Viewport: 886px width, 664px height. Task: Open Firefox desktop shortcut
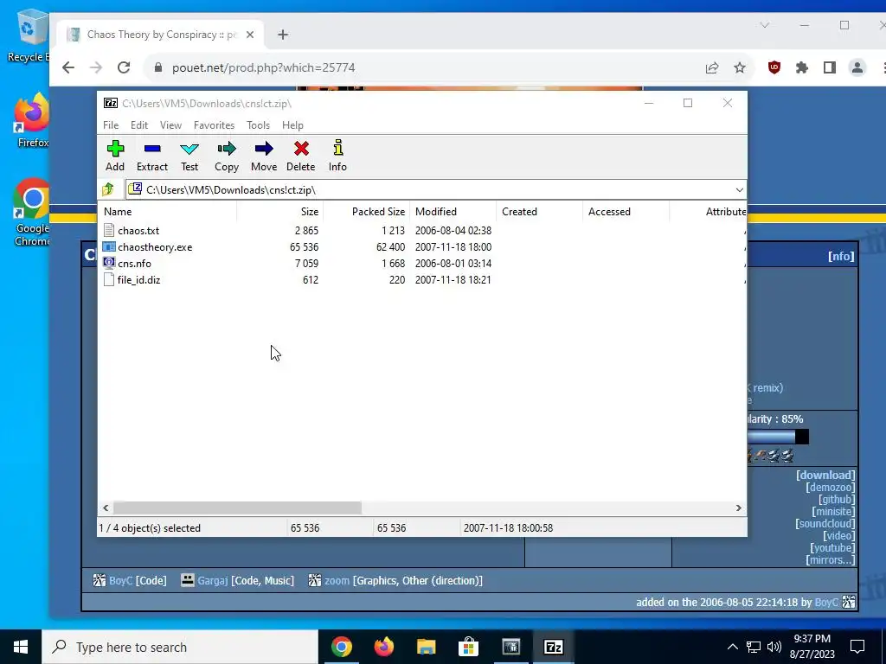[32, 119]
